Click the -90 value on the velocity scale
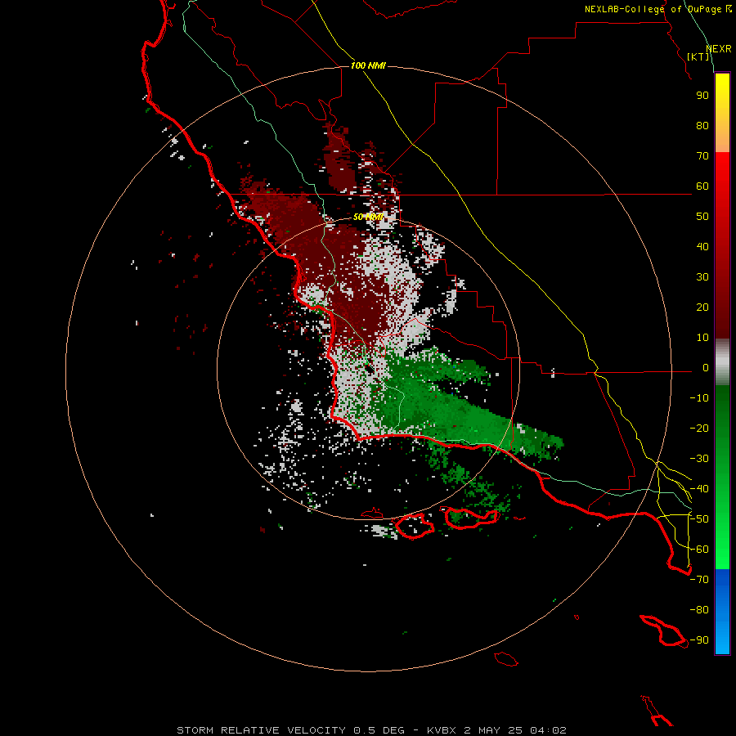Image resolution: width=736 pixels, height=736 pixels. pos(699,640)
